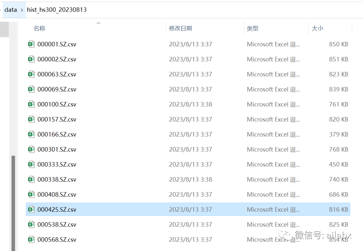The height and width of the screenshot is (251, 363).
Task: Sort files by 大小 column header
Action: (x=317, y=29)
